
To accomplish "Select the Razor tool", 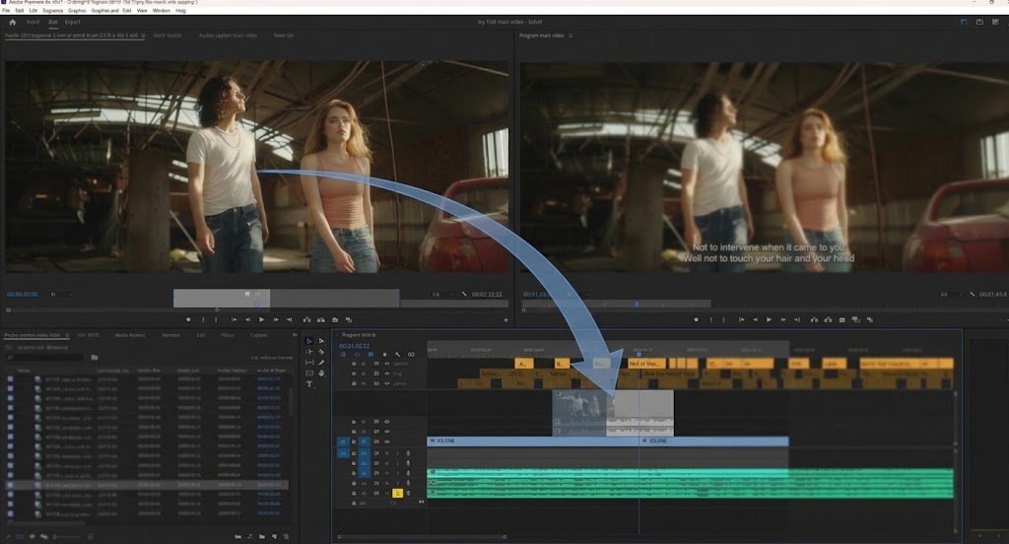I will click(x=321, y=352).
